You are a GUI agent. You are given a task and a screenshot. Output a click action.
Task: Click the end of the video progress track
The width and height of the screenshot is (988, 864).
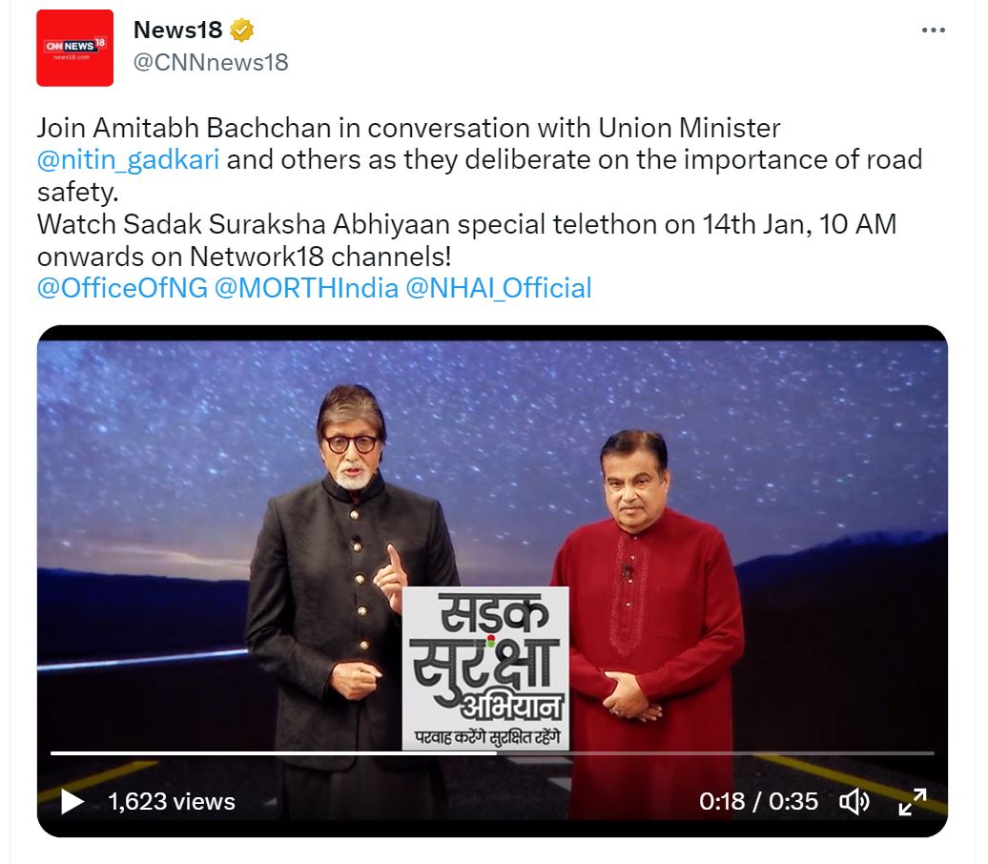click(932, 753)
